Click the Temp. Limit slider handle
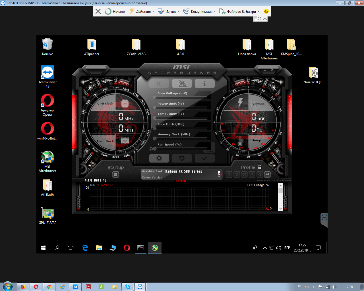The width and height of the screenshot is (364, 291). (155, 118)
